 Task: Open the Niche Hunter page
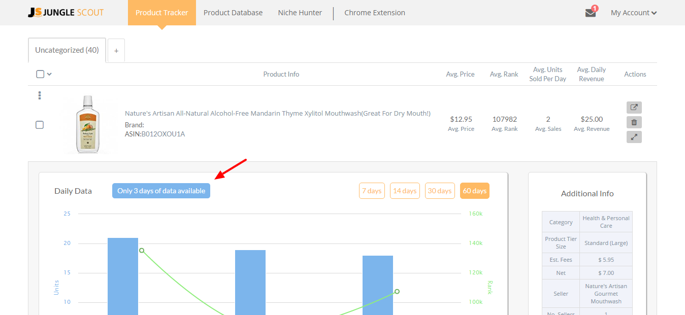(300, 13)
